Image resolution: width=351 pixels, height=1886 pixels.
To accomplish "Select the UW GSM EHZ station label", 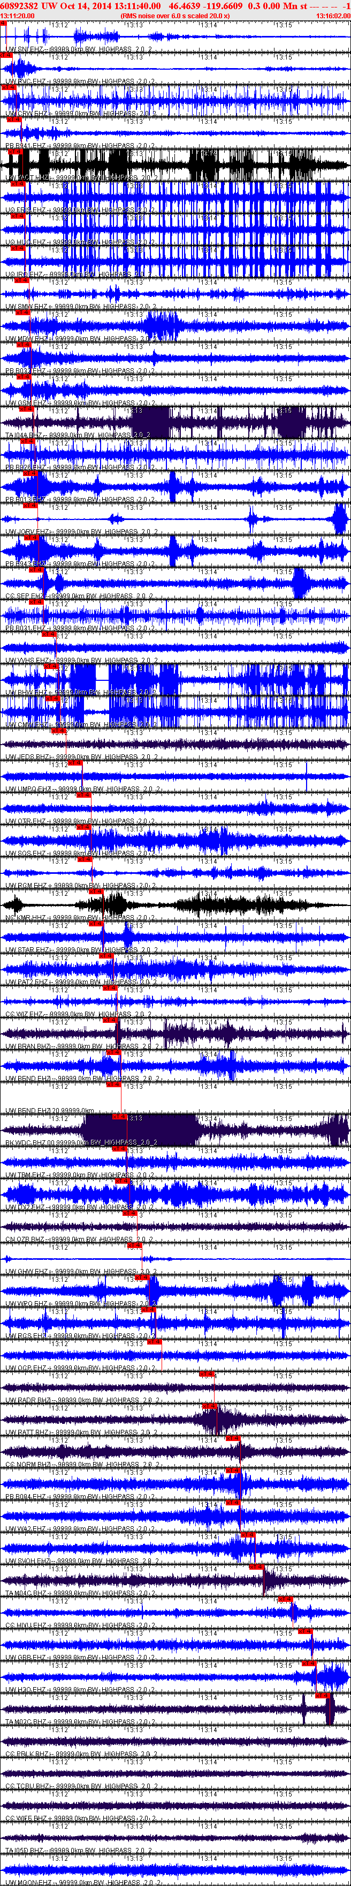I will coord(79,403).
